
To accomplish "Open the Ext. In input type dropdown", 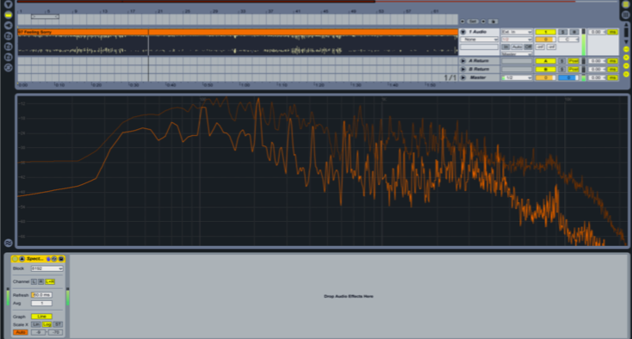I will [517, 32].
